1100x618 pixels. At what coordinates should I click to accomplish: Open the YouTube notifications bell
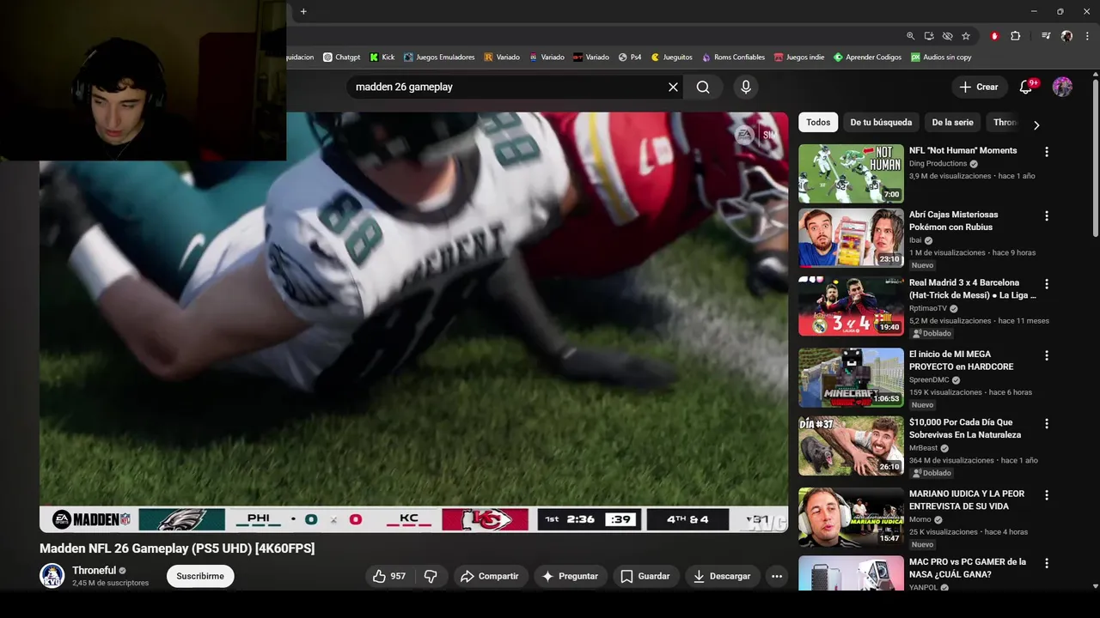click(1026, 87)
